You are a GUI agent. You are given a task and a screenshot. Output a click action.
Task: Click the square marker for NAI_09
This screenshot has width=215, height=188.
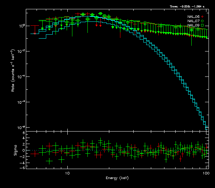pos(202,25)
